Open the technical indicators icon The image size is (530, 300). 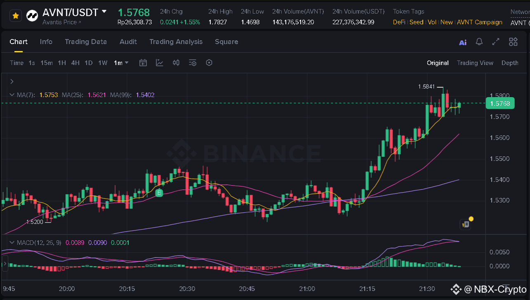(x=159, y=63)
